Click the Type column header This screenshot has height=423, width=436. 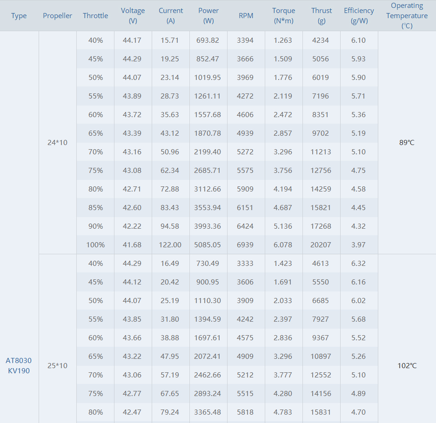pos(19,15)
